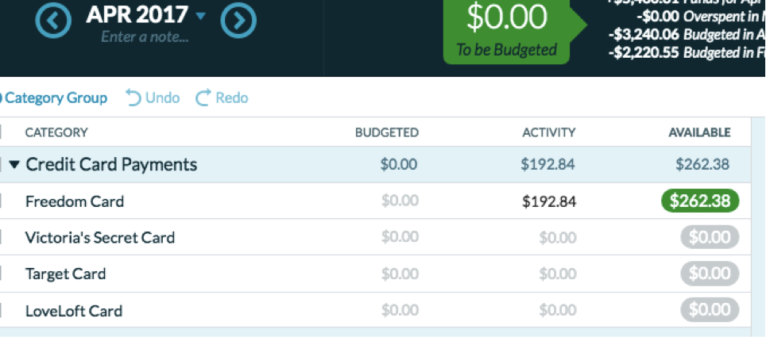766x337 pixels.
Task: Edit Freedom Card budgeted amount
Action: (400, 201)
